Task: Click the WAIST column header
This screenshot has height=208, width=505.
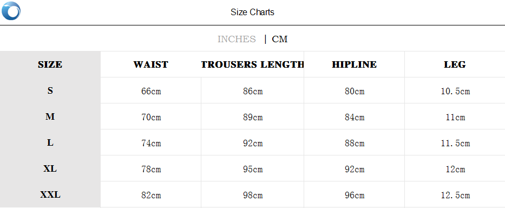Action: [150, 64]
